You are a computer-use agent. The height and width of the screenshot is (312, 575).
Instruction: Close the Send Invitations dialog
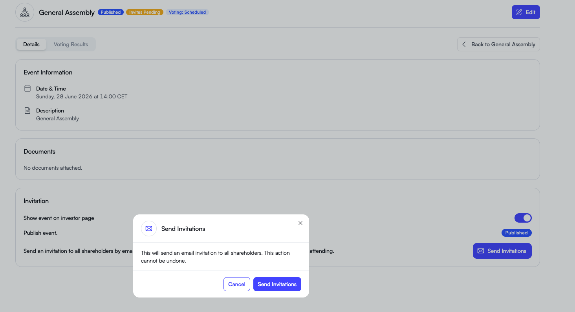[x=300, y=223]
